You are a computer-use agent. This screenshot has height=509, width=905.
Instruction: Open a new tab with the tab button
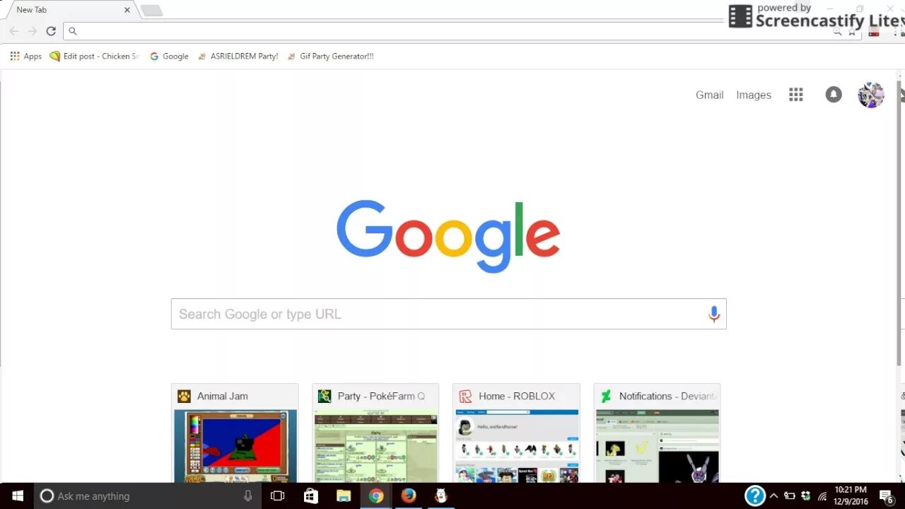[x=151, y=10]
